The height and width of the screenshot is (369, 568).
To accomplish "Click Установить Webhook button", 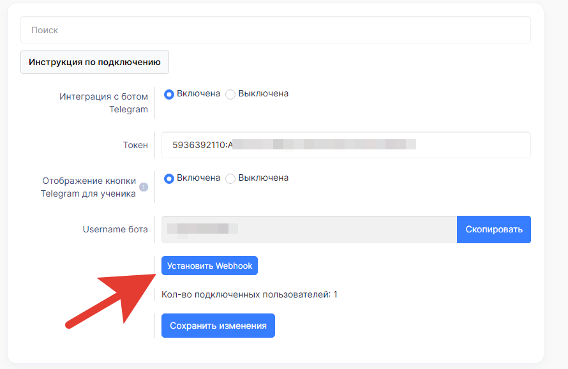I will [x=209, y=266].
